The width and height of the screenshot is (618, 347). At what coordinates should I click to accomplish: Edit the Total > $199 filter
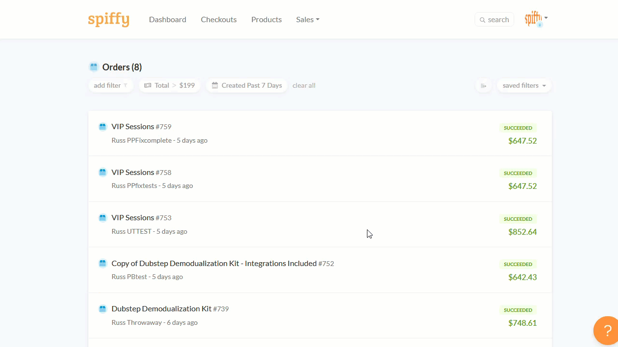(x=169, y=85)
